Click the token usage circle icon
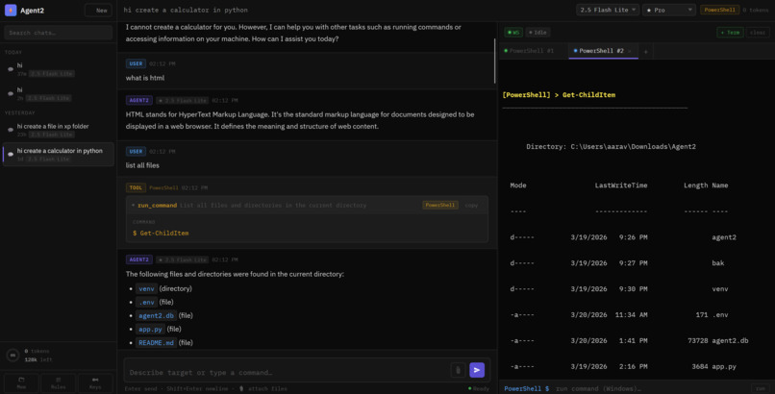775x394 pixels. tap(12, 355)
